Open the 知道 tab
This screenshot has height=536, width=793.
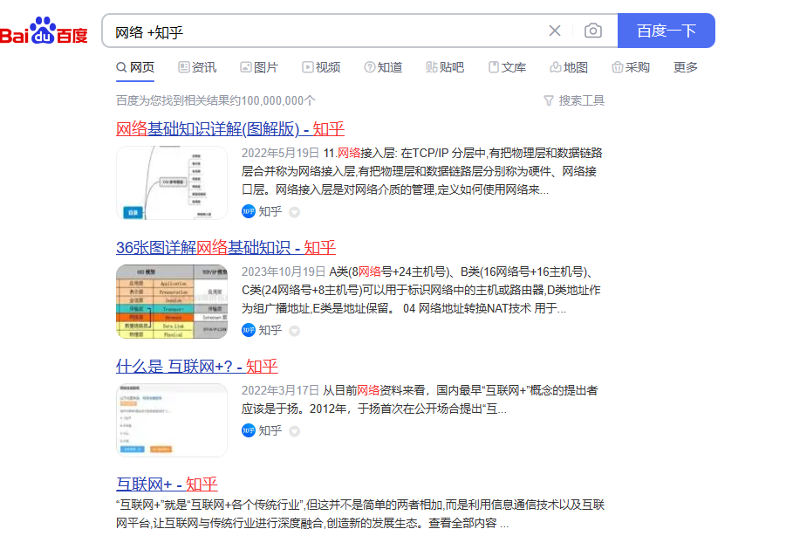click(383, 67)
